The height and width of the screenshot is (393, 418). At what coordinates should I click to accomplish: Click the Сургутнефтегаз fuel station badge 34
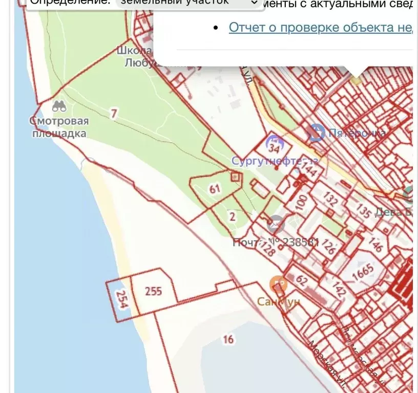tap(274, 146)
